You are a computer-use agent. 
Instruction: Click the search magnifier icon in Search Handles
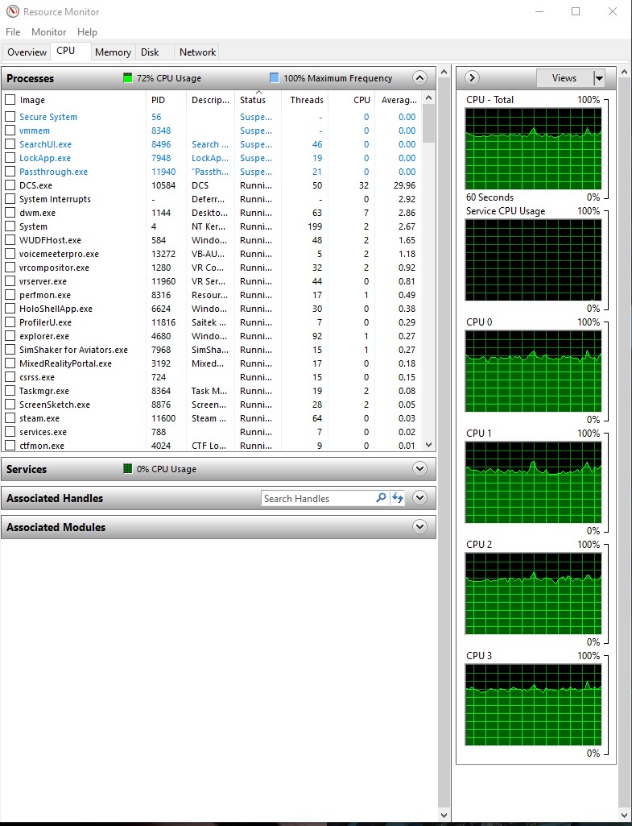pos(381,498)
